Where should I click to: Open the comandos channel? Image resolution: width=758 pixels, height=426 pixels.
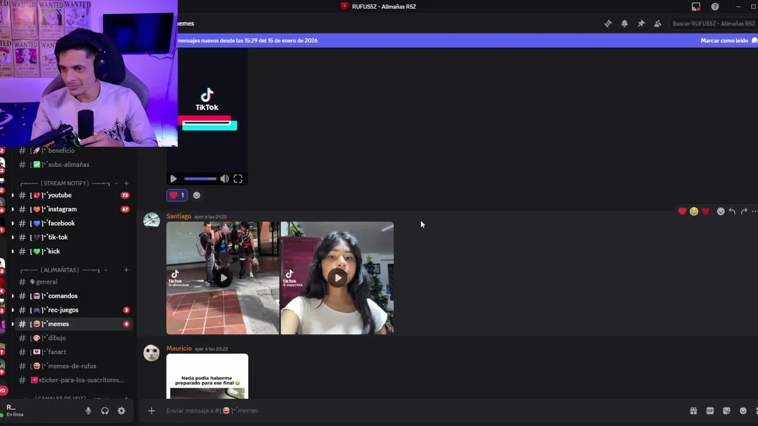pyautogui.click(x=73, y=296)
